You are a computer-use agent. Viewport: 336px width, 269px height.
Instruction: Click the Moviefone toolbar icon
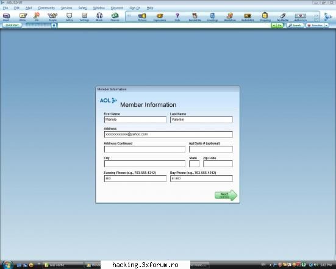click(230, 17)
